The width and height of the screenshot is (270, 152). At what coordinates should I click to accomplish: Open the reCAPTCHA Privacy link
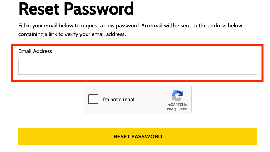(172, 109)
